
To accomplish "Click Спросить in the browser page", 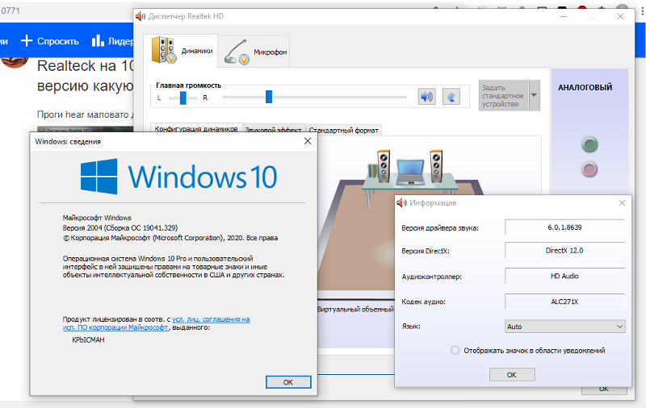I will pos(49,41).
